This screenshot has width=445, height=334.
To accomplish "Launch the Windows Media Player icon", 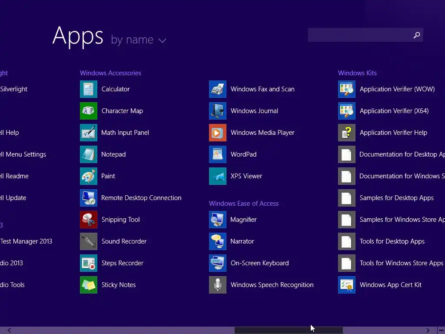I will (218, 133).
